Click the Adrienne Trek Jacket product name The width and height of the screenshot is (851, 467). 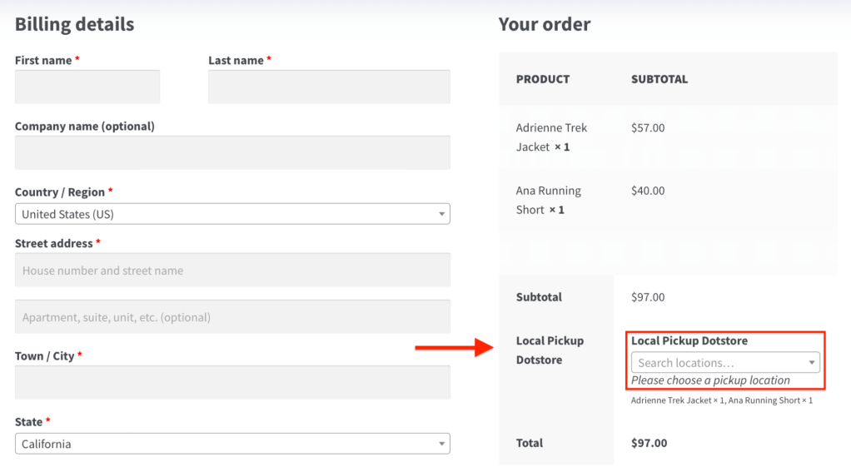pos(551,137)
